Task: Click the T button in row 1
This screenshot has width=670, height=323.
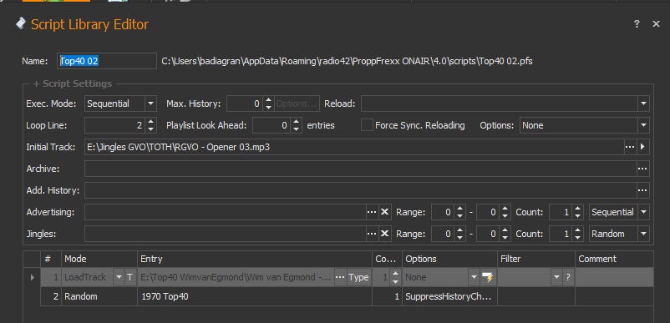Action: click(x=129, y=277)
